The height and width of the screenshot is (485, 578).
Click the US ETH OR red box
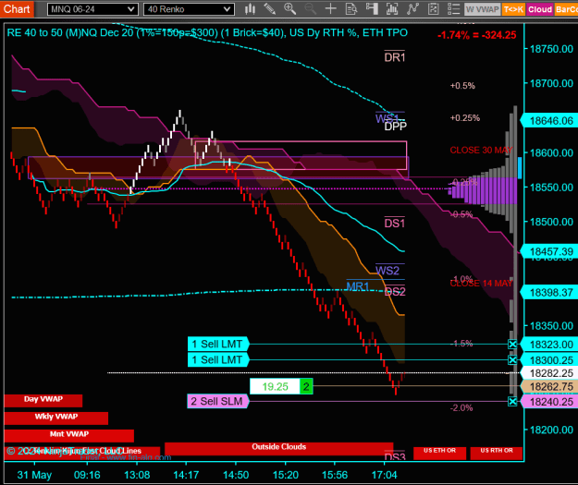(x=439, y=453)
